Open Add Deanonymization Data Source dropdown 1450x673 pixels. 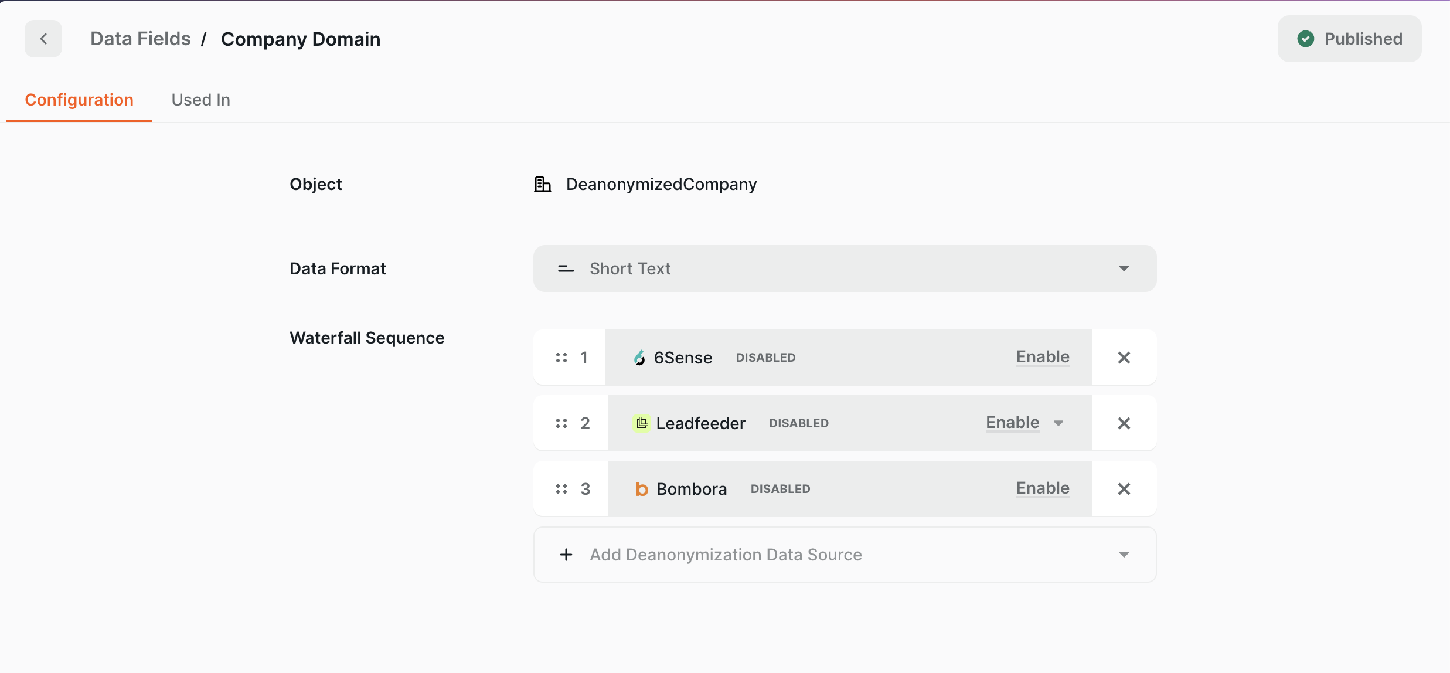[x=844, y=555]
